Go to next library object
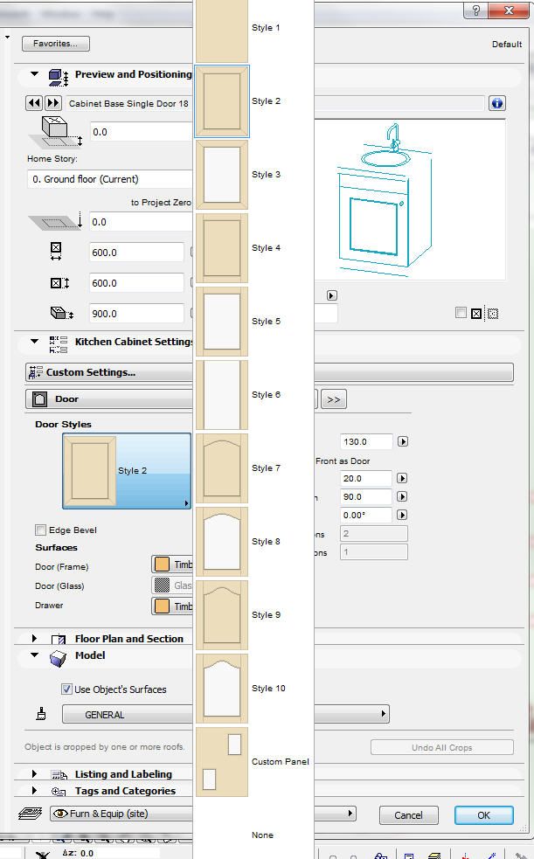 (x=52, y=103)
